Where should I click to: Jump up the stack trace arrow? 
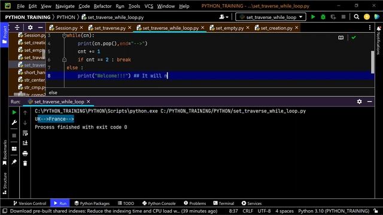coord(25,112)
